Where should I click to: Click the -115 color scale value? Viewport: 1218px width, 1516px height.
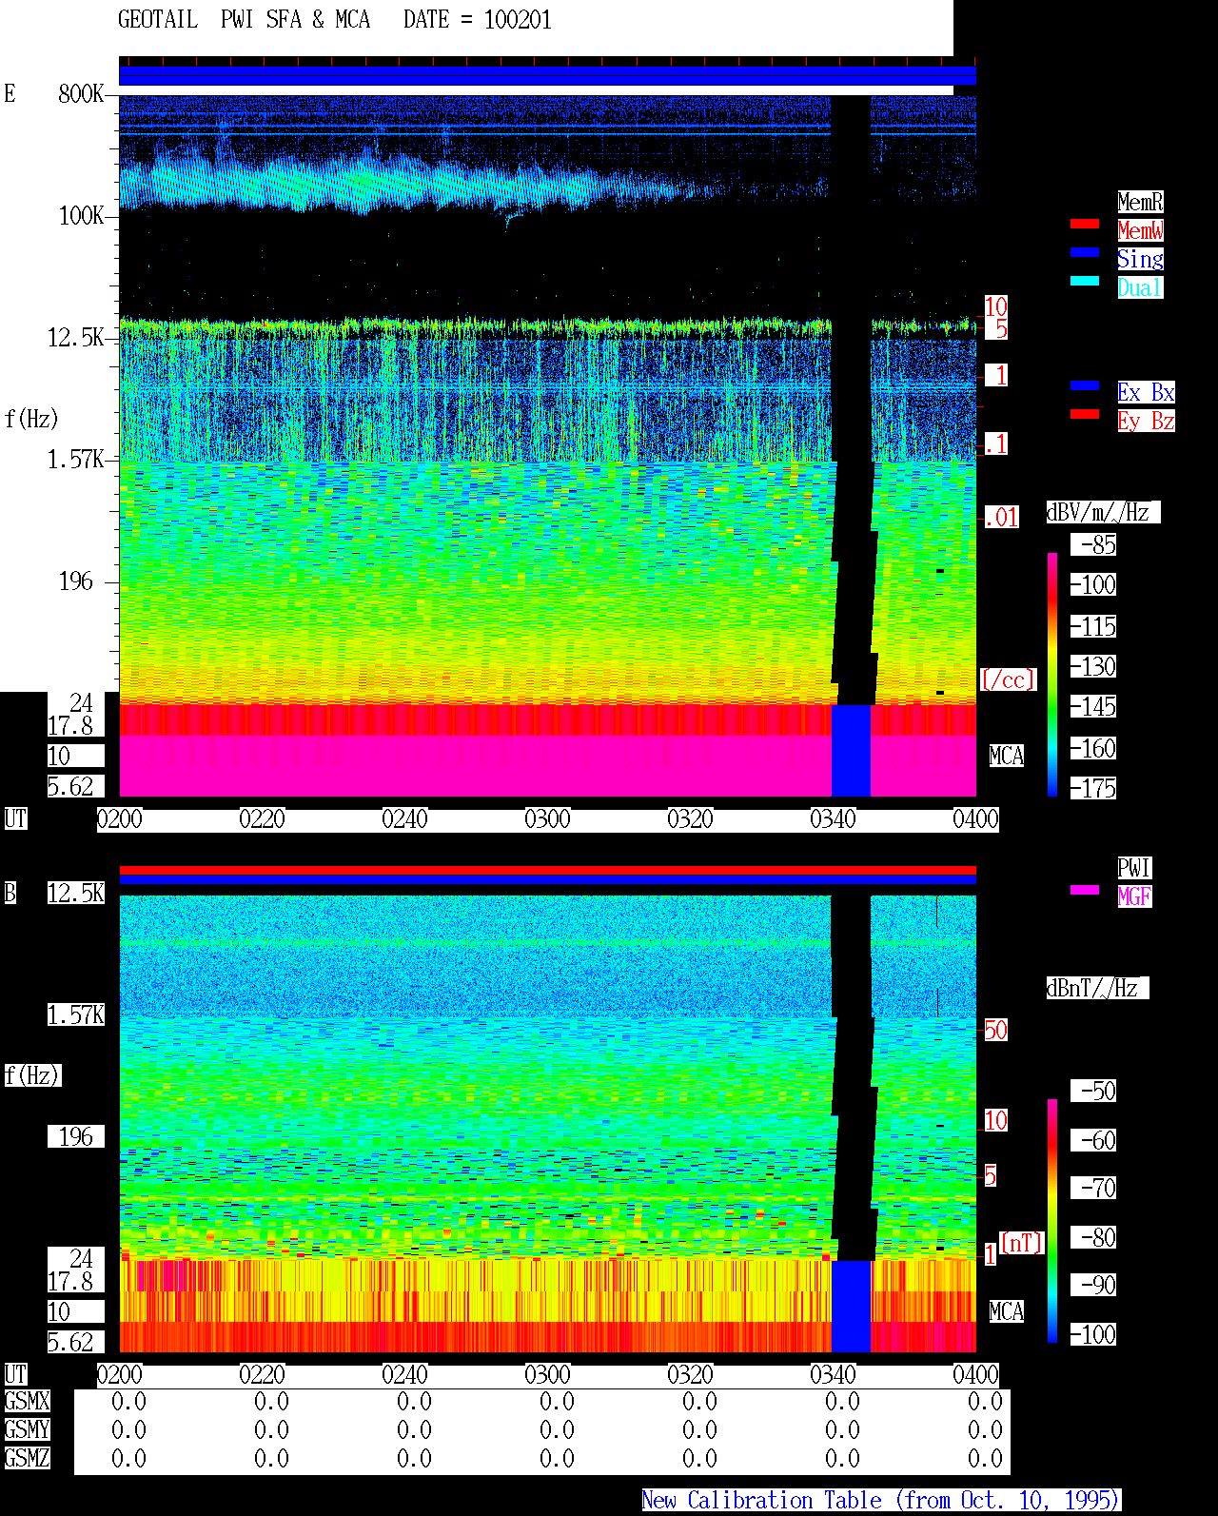tap(1093, 626)
